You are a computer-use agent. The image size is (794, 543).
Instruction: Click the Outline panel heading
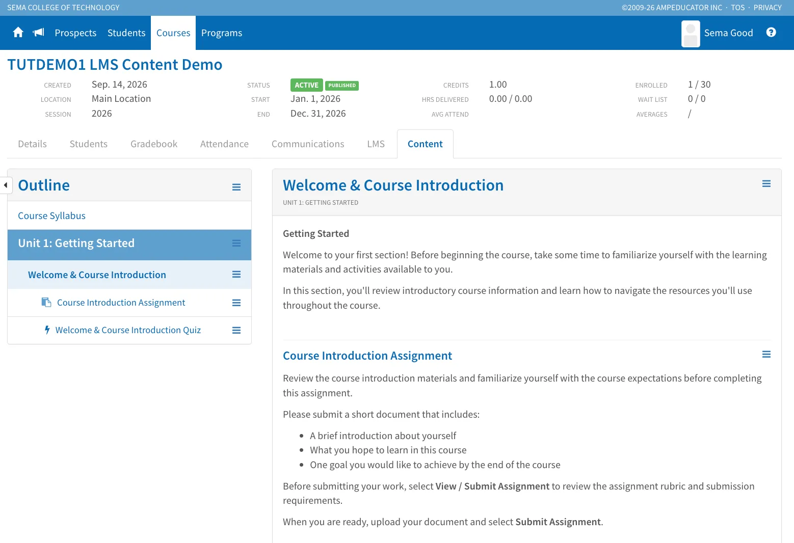click(x=44, y=185)
